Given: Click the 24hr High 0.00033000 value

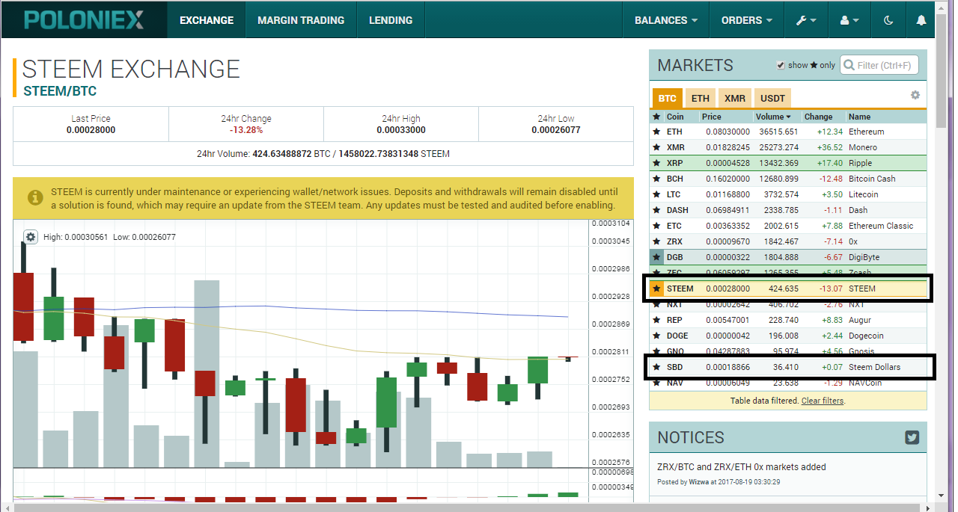Looking at the screenshot, I should [401, 130].
